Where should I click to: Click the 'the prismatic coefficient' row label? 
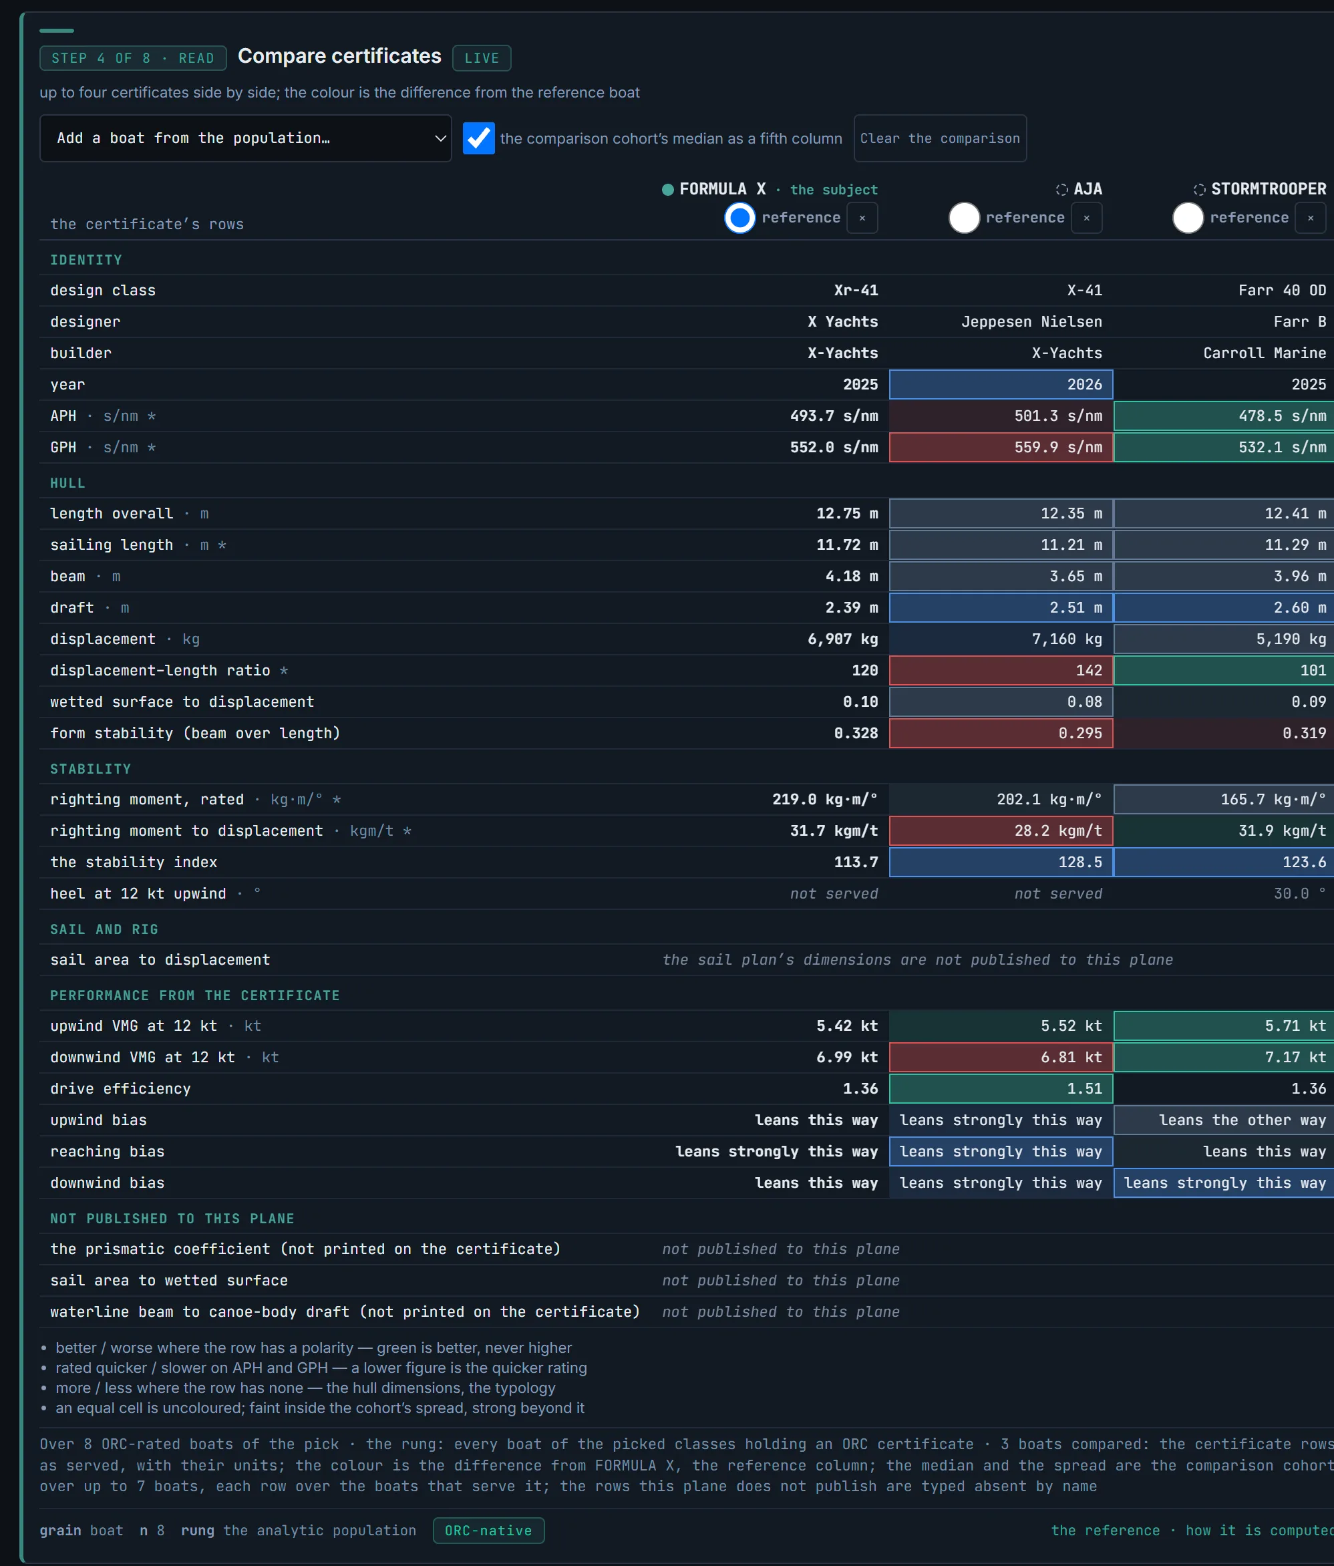(x=305, y=1249)
